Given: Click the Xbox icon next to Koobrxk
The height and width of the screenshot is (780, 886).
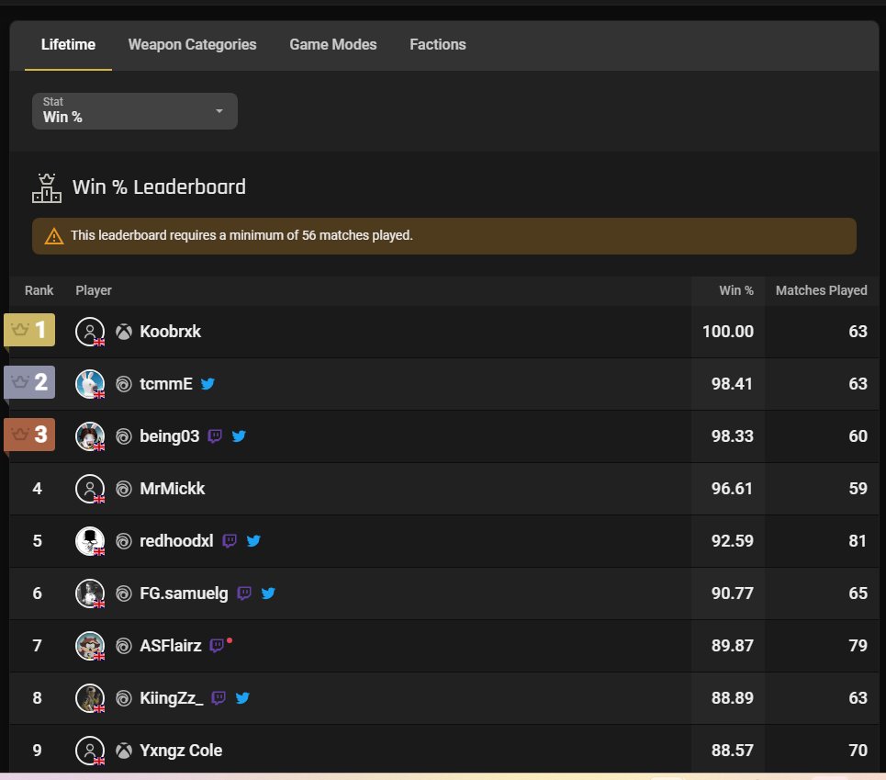Looking at the screenshot, I should (124, 332).
